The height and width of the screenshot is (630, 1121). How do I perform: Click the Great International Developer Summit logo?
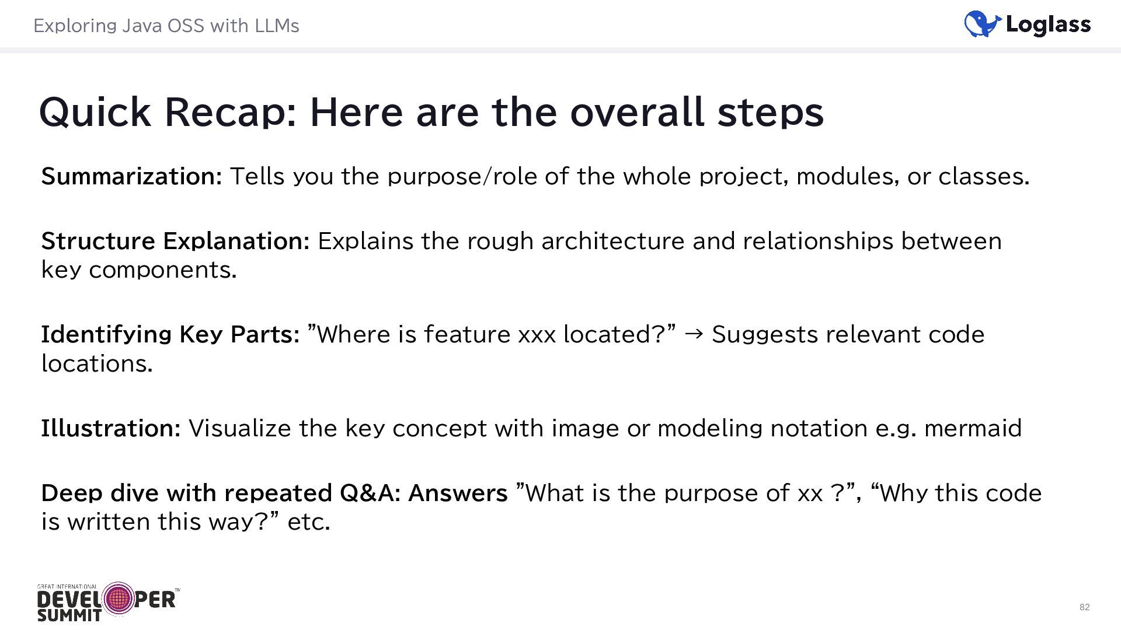pos(108,601)
